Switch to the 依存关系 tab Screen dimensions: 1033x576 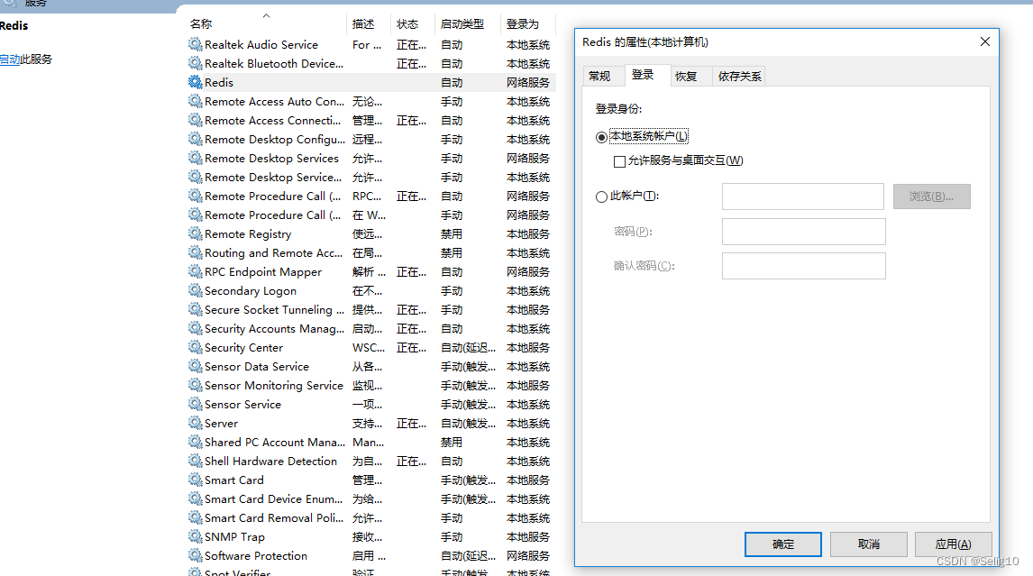739,77
